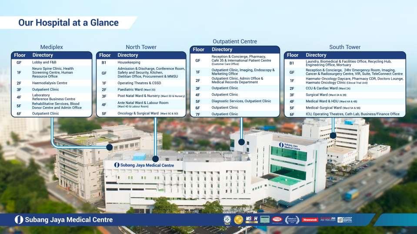Click 'Surgical Ward' in South Tower 3F

[x=326, y=95]
